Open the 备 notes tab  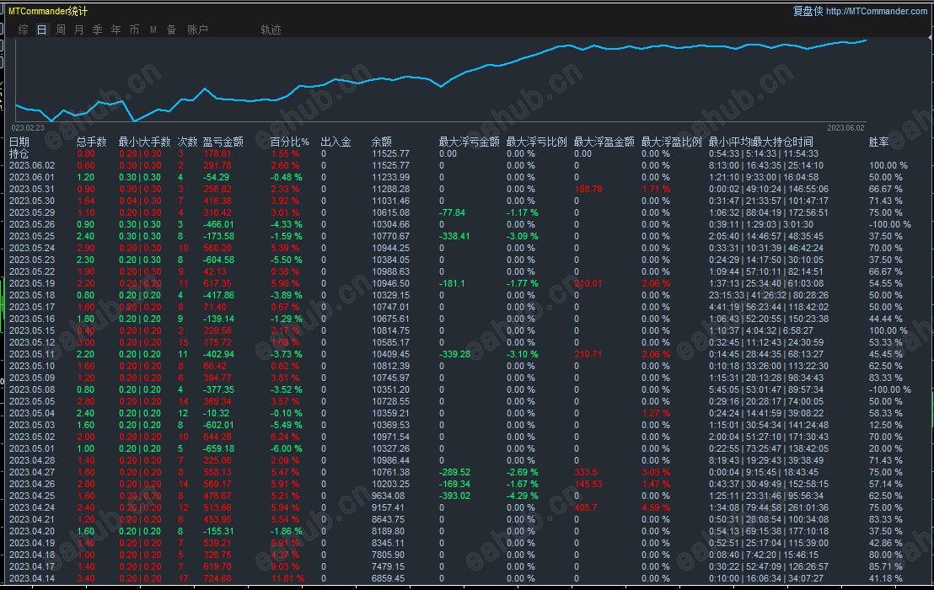click(171, 29)
